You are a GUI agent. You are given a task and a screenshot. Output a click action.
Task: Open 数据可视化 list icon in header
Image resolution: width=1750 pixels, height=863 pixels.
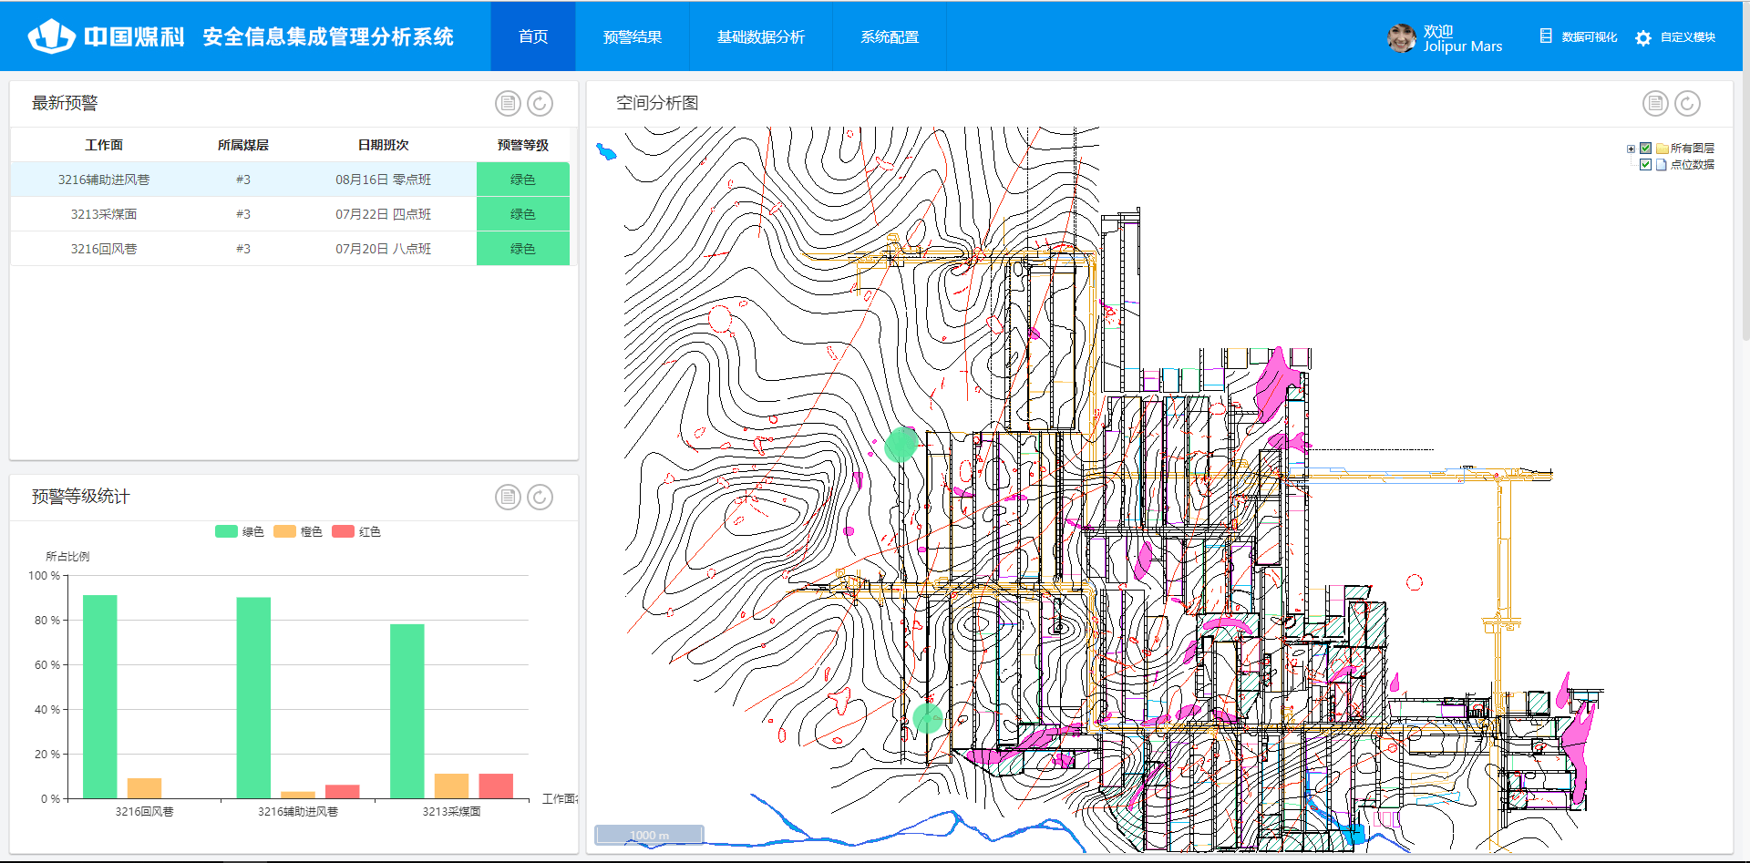[x=1546, y=36]
